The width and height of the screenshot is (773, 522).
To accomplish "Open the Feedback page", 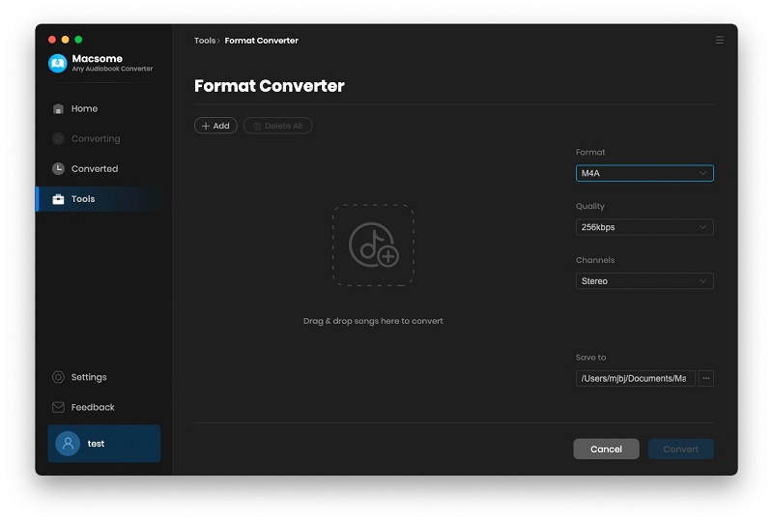I will pos(103,407).
